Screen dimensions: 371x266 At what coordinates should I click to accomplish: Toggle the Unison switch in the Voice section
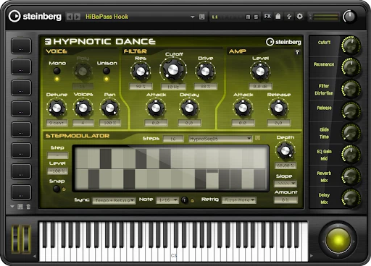coord(107,71)
